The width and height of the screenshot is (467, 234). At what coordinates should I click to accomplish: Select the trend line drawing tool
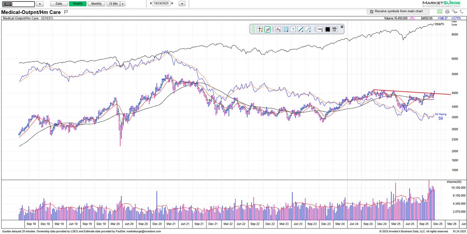[x=300, y=29]
